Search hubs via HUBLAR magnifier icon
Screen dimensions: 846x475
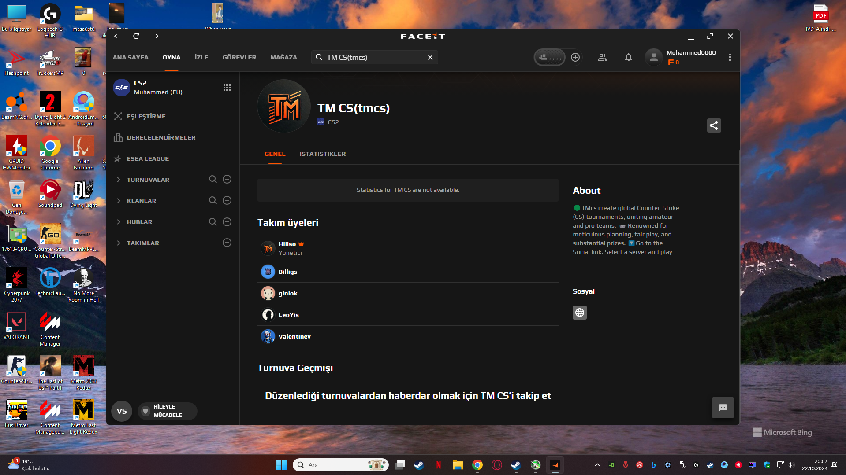212,222
